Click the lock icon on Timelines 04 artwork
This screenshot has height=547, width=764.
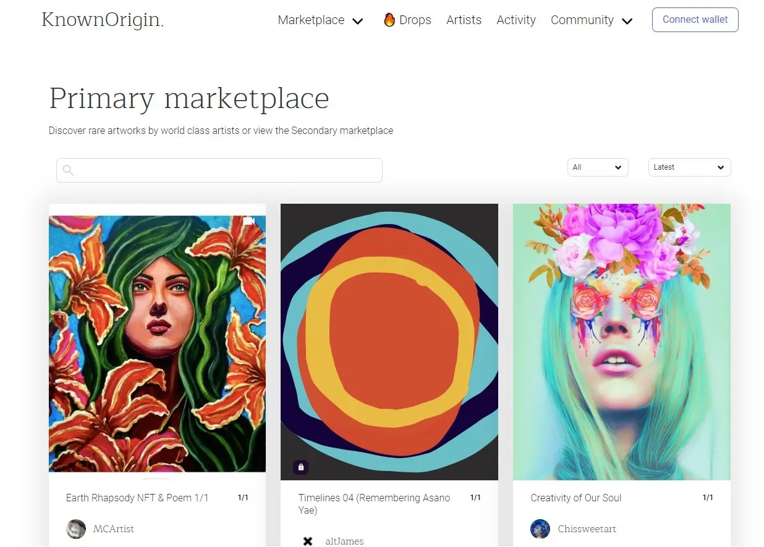(x=301, y=467)
